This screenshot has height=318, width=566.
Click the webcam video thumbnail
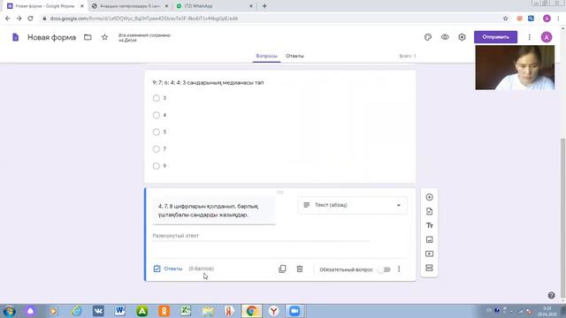[x=515, y=68]
